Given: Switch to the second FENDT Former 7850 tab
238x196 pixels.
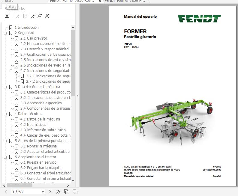Looking at the screenshot, I should (125, 1).
